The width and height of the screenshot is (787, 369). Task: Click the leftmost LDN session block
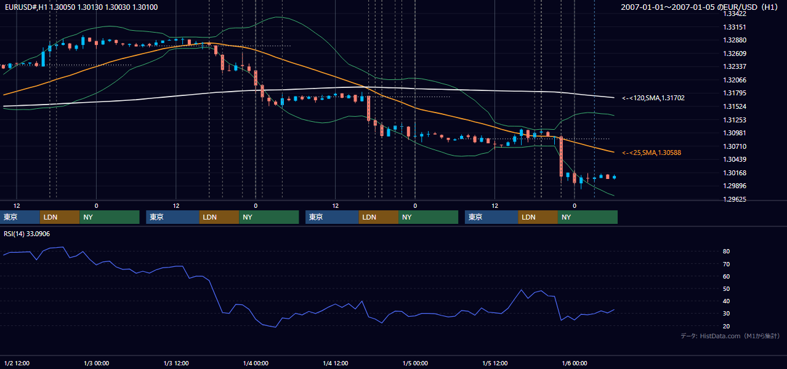click(x=60, y=217)
